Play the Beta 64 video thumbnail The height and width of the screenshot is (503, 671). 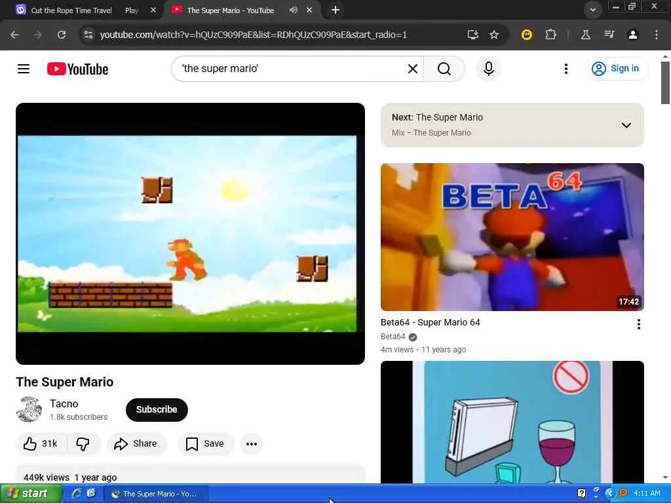[x=512, y=237]
